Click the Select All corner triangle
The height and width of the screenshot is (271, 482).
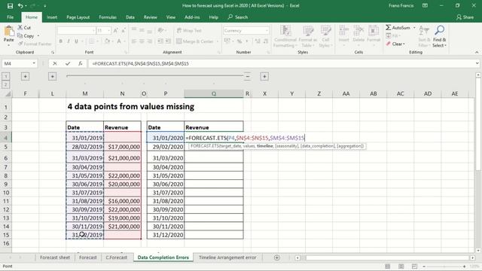(8, 94)
